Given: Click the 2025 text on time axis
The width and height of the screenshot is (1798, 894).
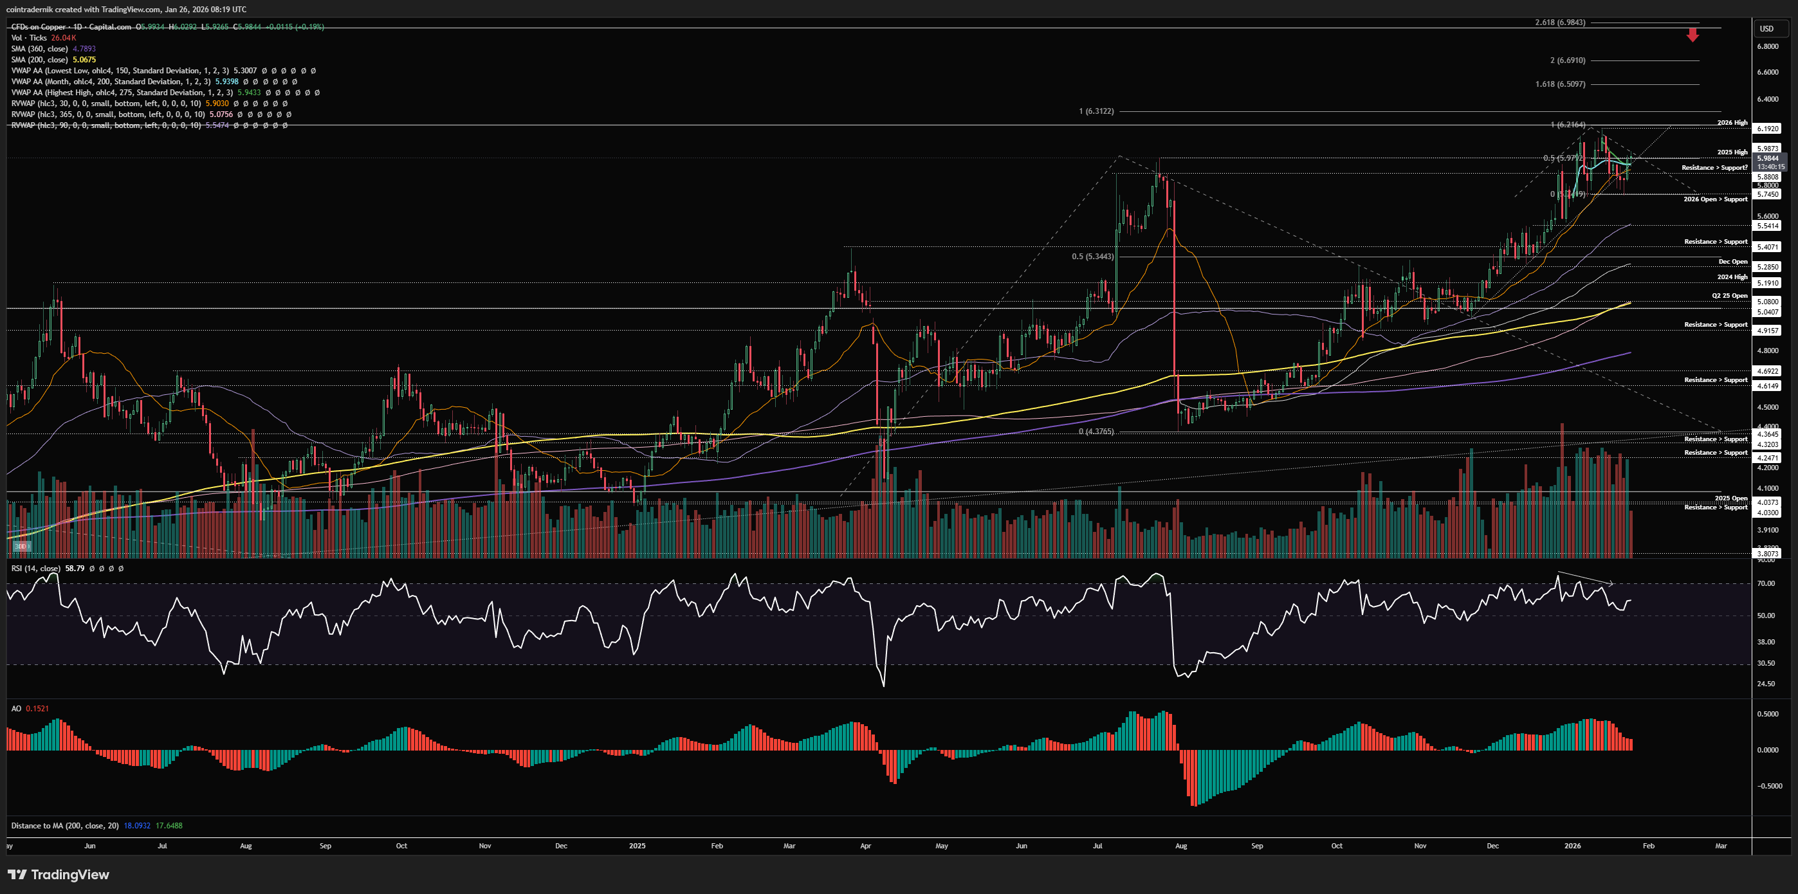Looking at the screenshot, I should point(637,846).
